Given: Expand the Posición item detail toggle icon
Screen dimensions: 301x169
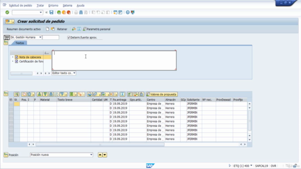Looking at the screenshot, I should [6, 154].
